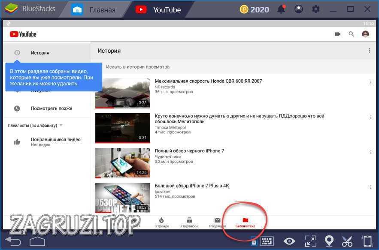Click the blue history tooltip text
The width and height of the screenshot is (379, 250).
[x=52, y=78]
